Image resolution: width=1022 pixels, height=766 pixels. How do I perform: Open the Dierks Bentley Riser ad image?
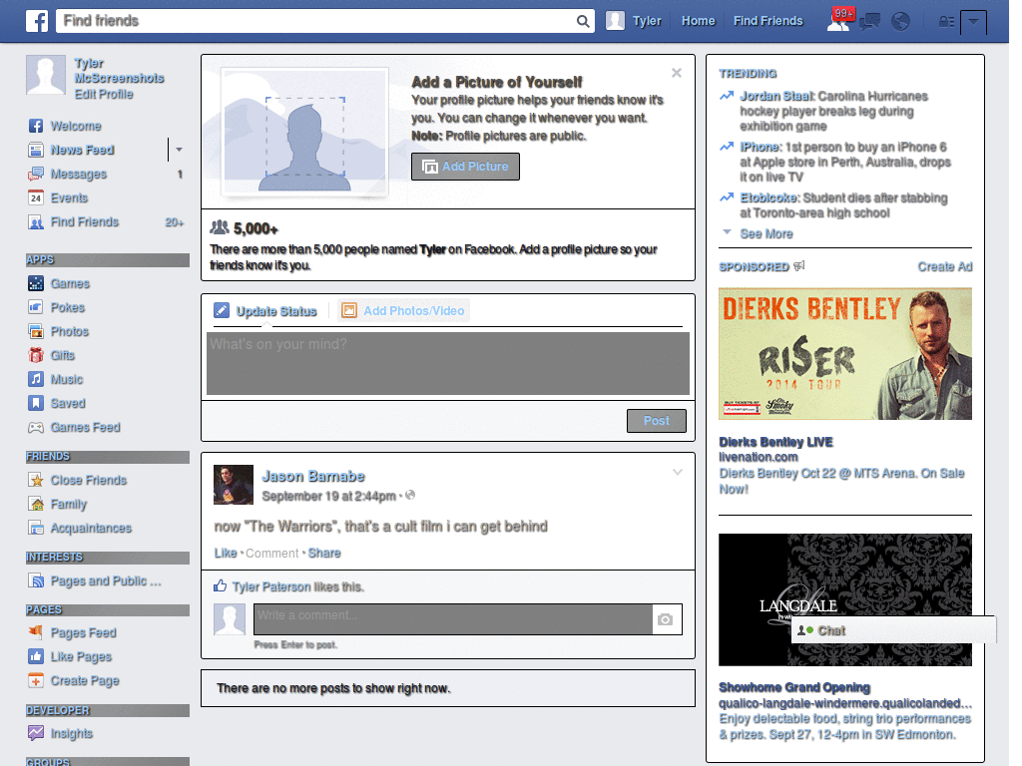click(x=844, y=354)
